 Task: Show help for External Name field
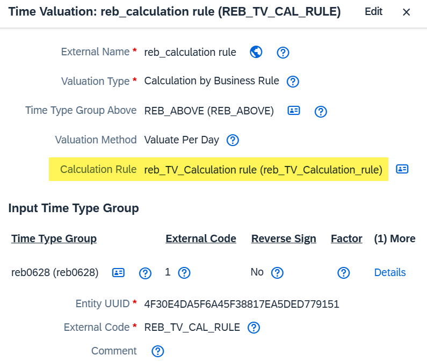[x=283, y=52]
